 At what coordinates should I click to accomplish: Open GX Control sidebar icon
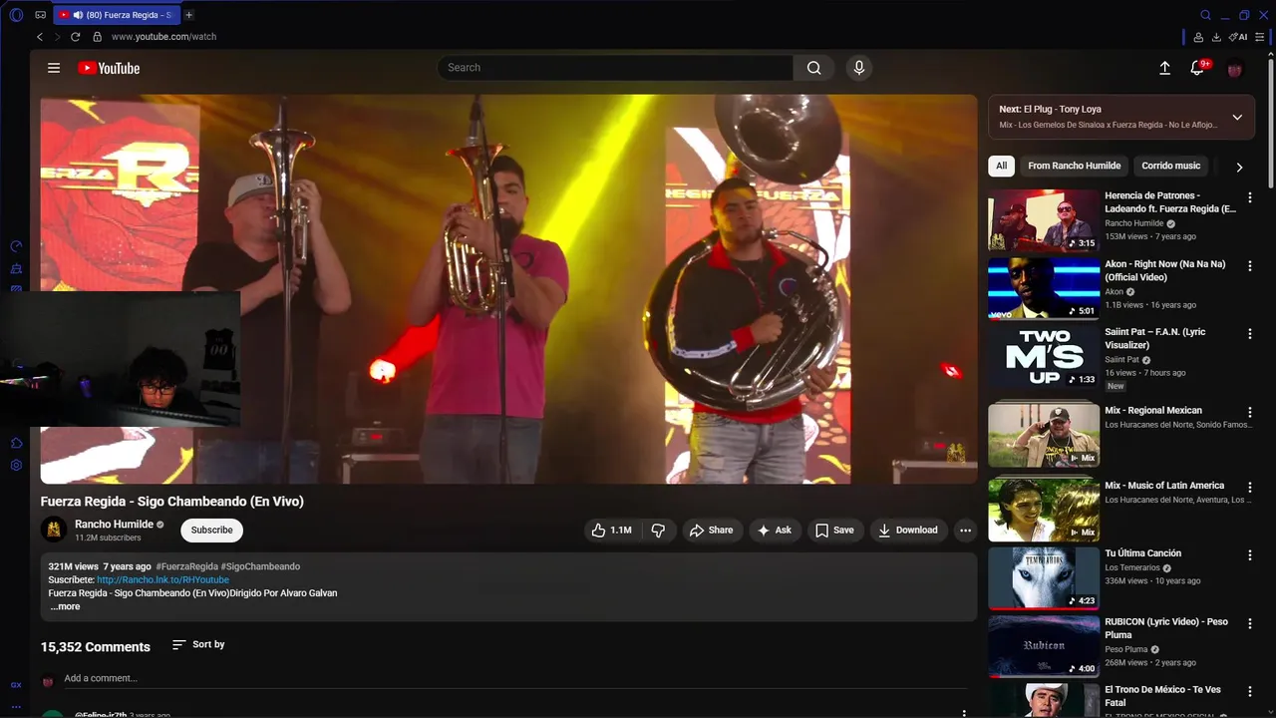[x=16, y=246]
